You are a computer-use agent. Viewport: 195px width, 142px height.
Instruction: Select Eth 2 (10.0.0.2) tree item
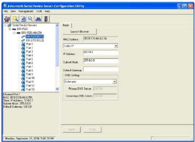[35, 40]
